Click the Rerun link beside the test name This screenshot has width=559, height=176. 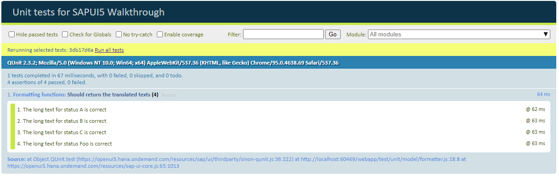click(x=168, y=95)
